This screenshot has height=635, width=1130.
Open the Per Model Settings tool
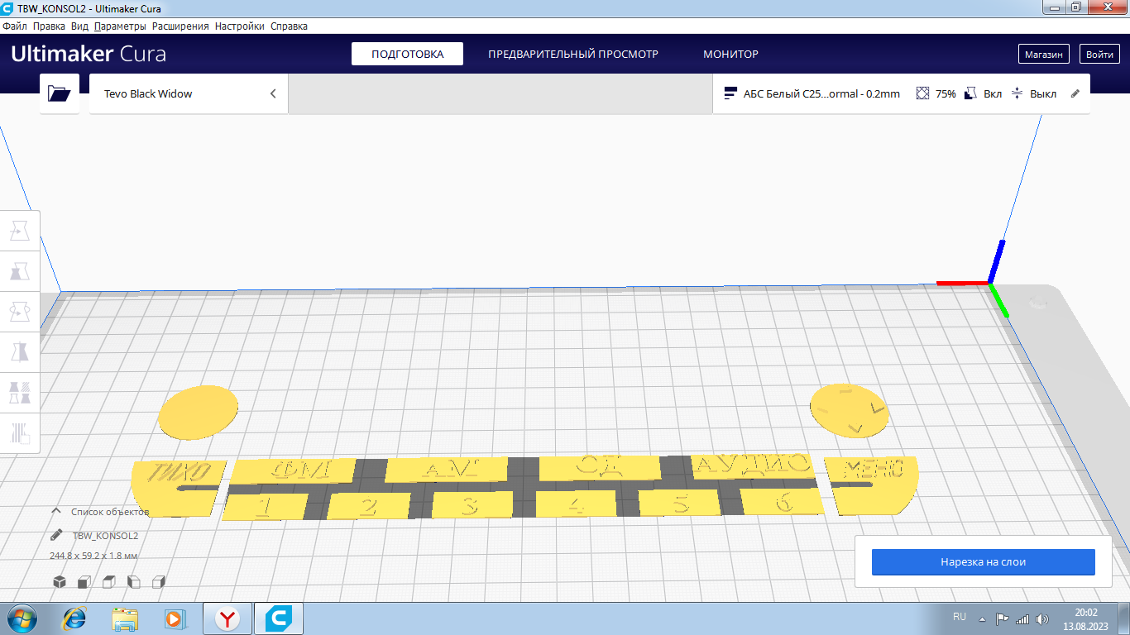coord(20,392)
